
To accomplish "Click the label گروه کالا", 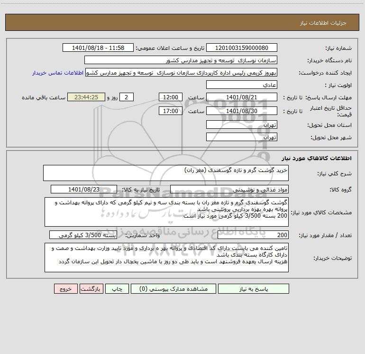I will point(340,190).
